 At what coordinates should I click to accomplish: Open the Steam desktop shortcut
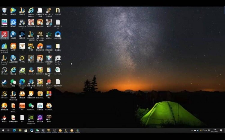pyautogui.click(x=4, y=82)
